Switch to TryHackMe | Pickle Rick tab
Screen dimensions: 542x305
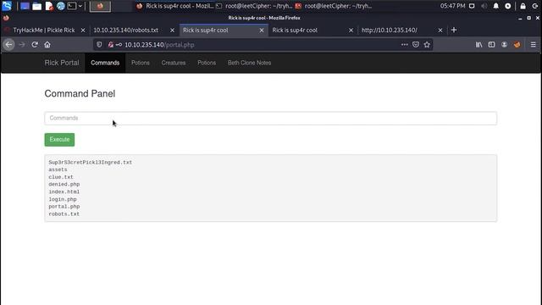pyautogui.click(x=44, y=30)
